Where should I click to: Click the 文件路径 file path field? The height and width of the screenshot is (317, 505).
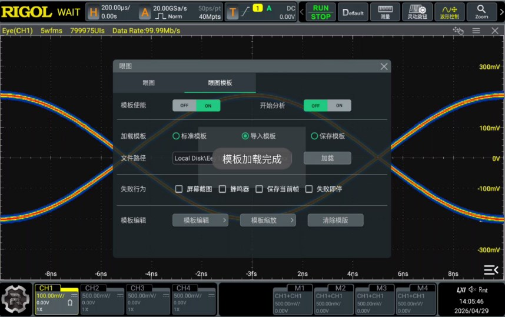tap(232, 158)
